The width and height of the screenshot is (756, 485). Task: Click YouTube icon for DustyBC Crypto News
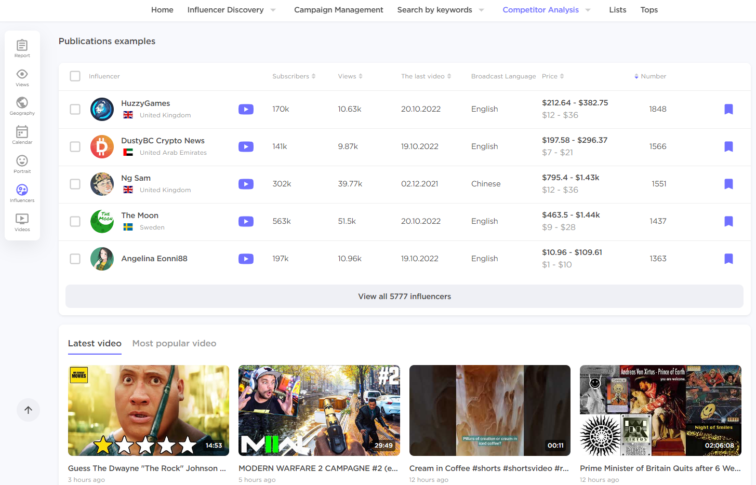point(246,146)
